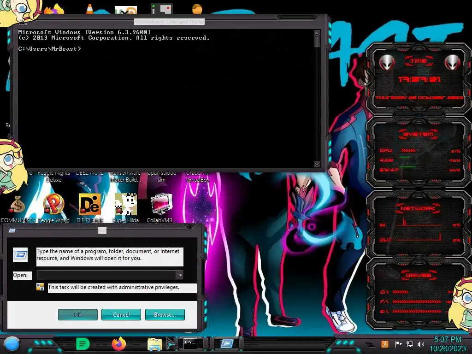Click the TIME header in the widget

(419, 61)
